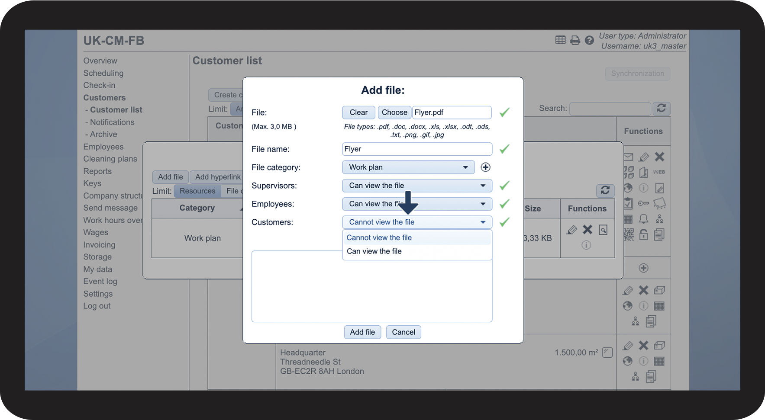This screenshot has width=765, height=420.
Task: Click the key icon in customer functions
Action: pos(643,203)
